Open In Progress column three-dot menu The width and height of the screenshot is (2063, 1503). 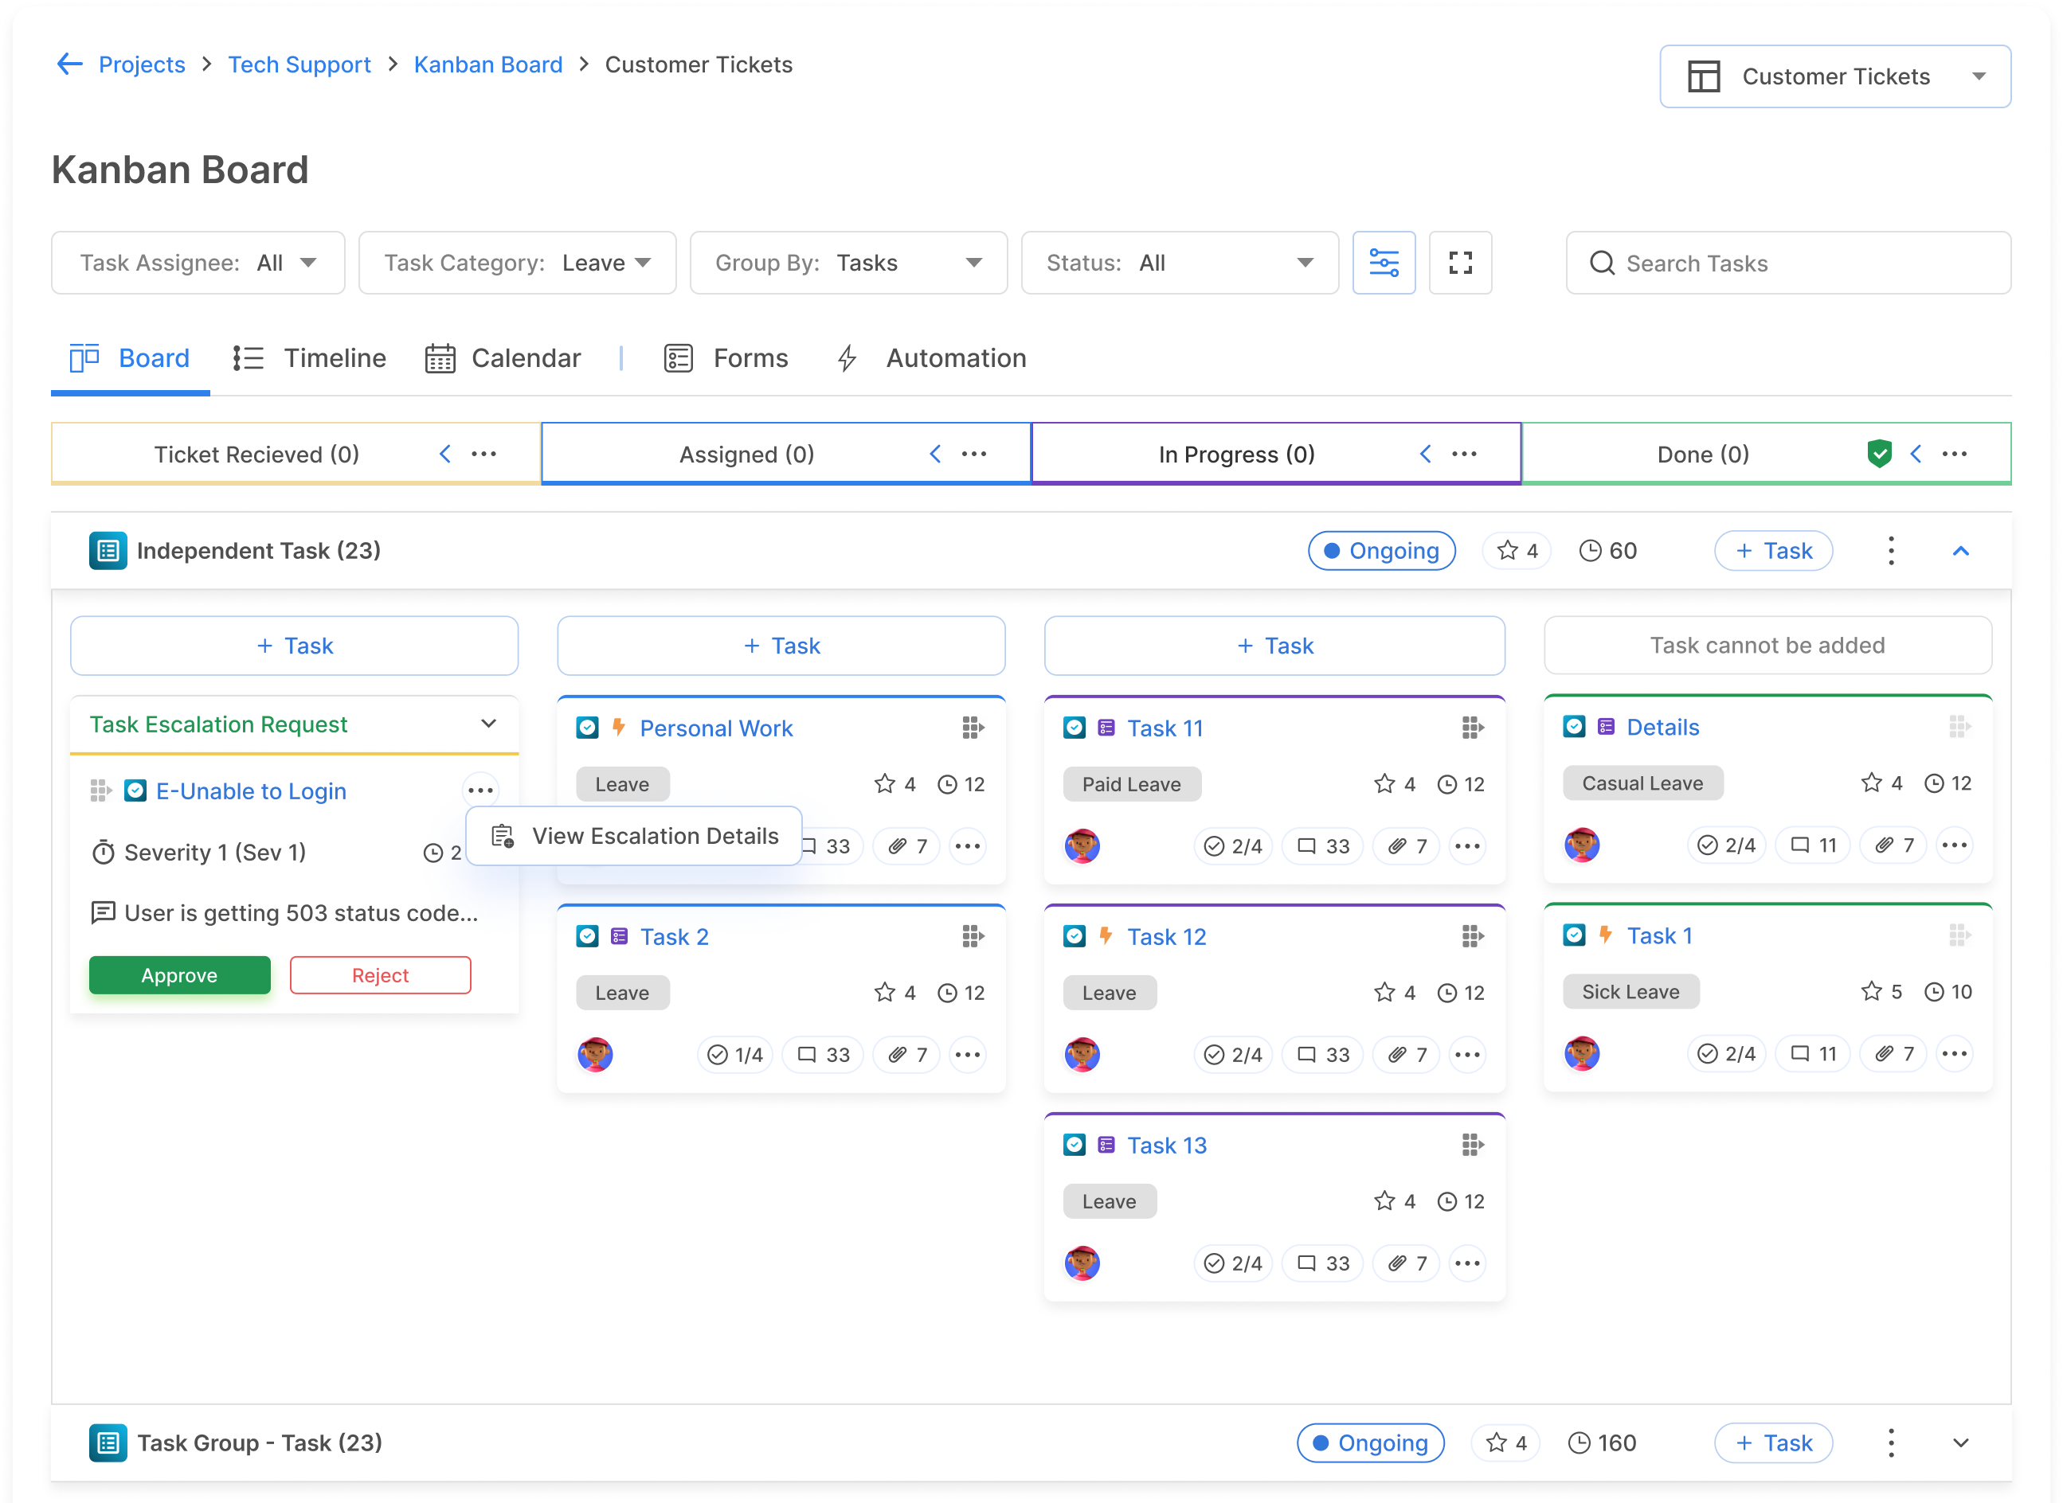click(x=1463, y=454)
